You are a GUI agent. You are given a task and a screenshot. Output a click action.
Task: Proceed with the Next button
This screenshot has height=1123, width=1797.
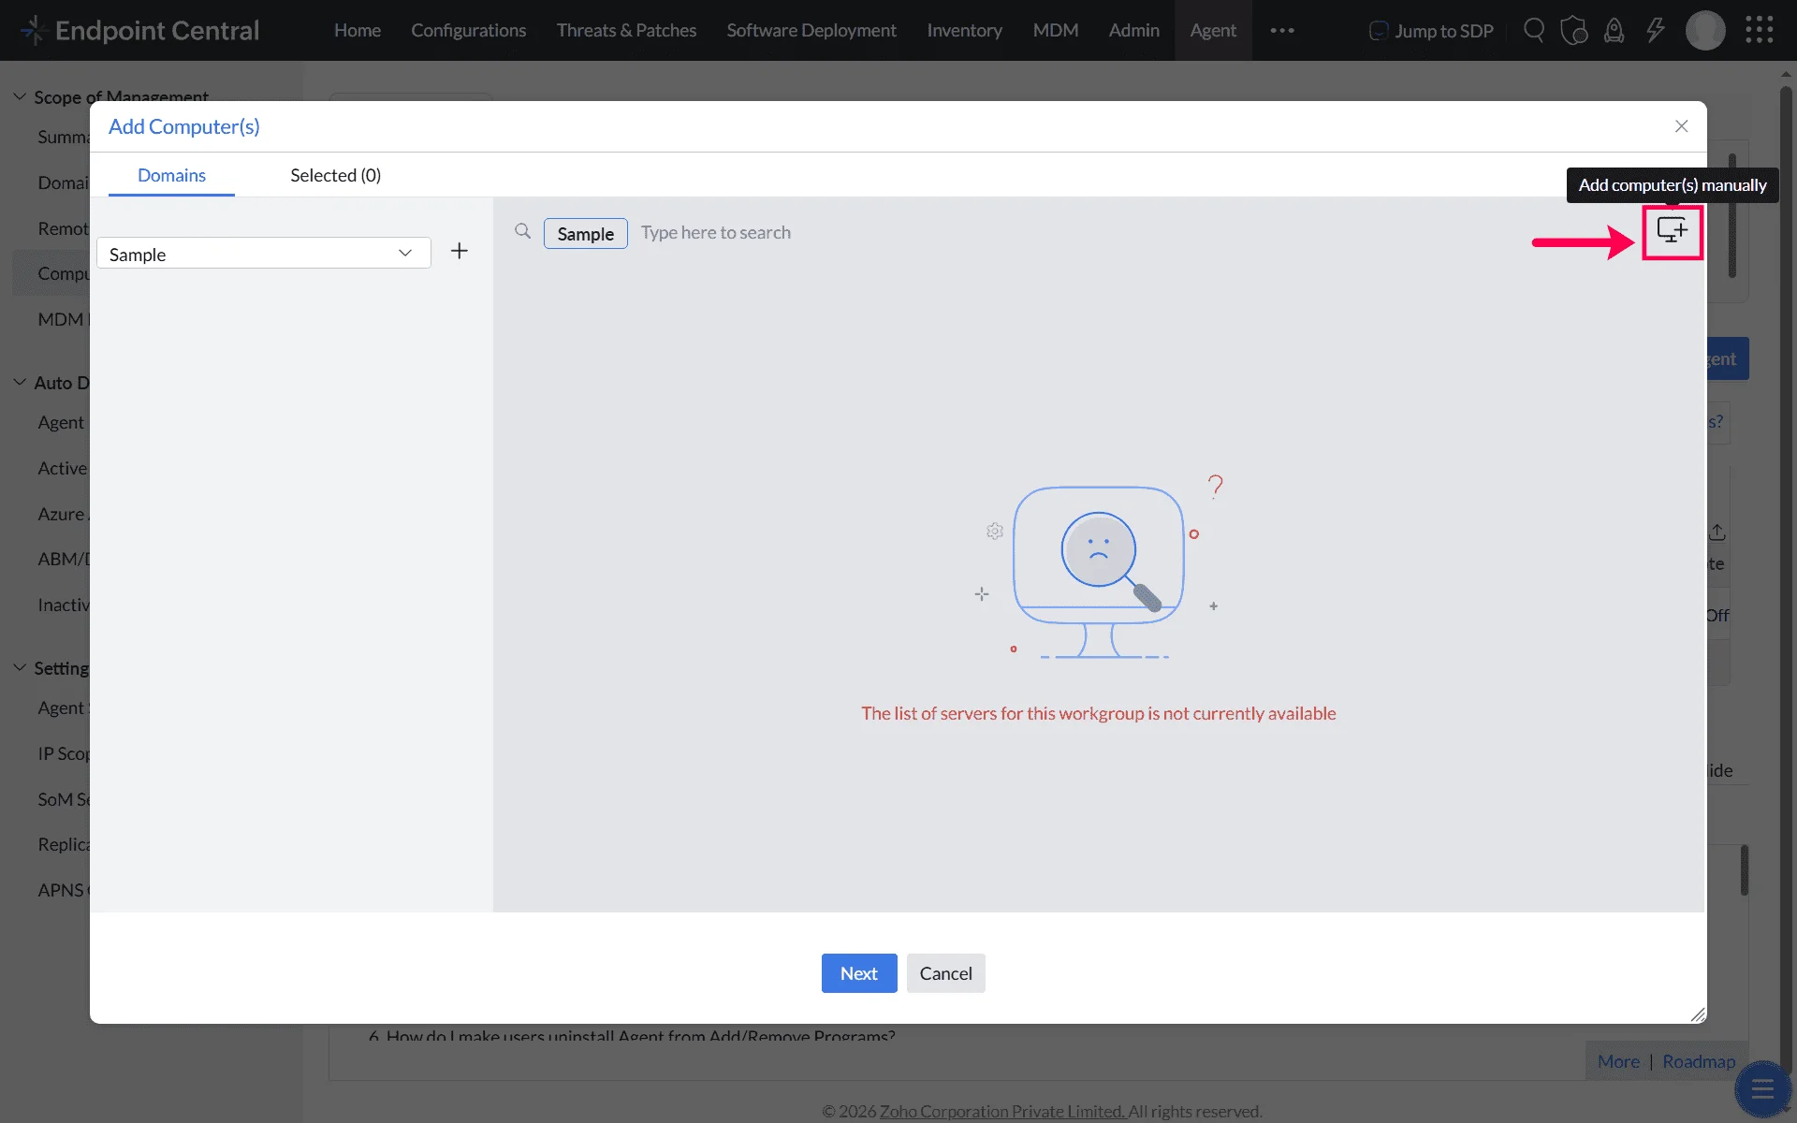click(x=858, y=973)
